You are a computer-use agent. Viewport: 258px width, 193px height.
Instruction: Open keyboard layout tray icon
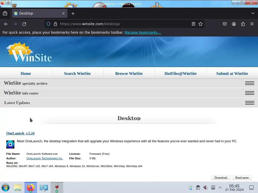[213, 187]
